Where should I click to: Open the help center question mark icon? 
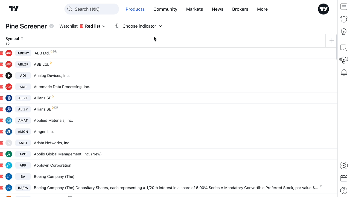click(x=344, y=190)
